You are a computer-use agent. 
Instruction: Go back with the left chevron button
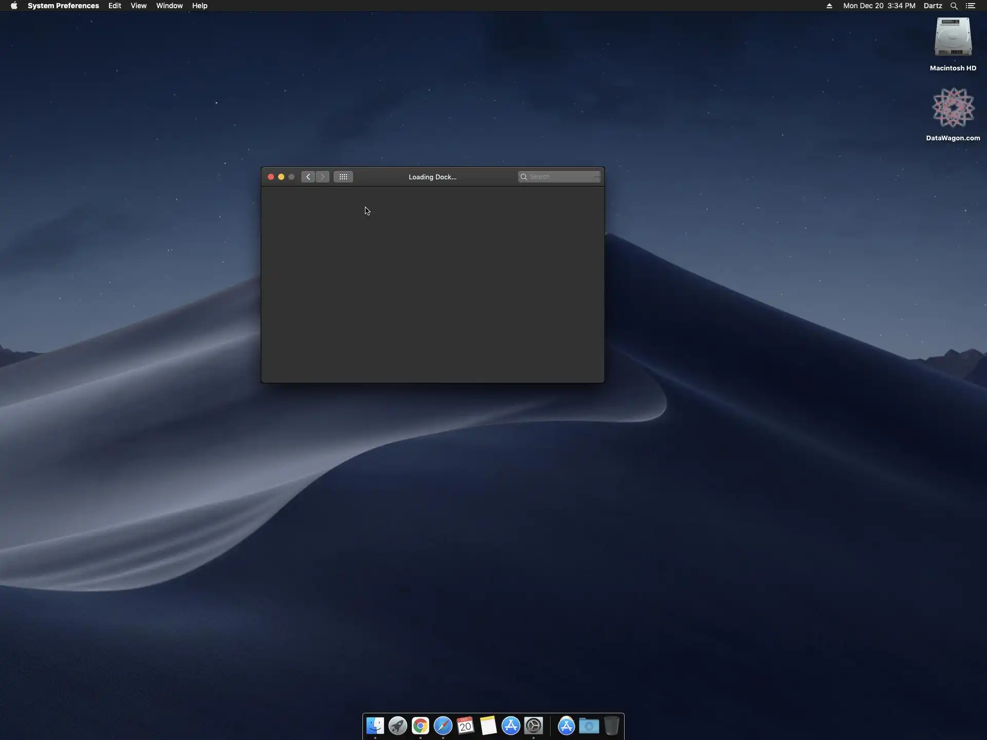308,177
